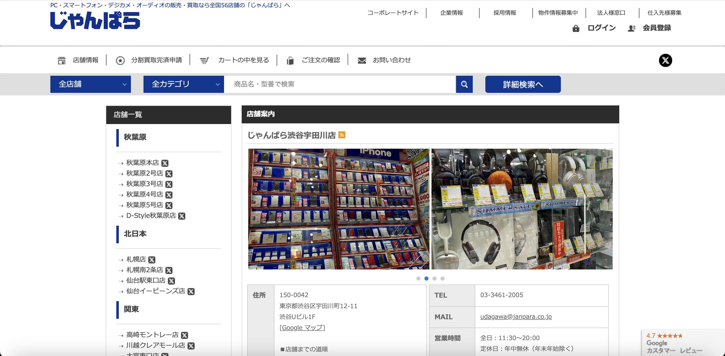Screen dimensions: 725x356
Task: Open the 分割買取完済申請 link
Action: click(157, 60)
